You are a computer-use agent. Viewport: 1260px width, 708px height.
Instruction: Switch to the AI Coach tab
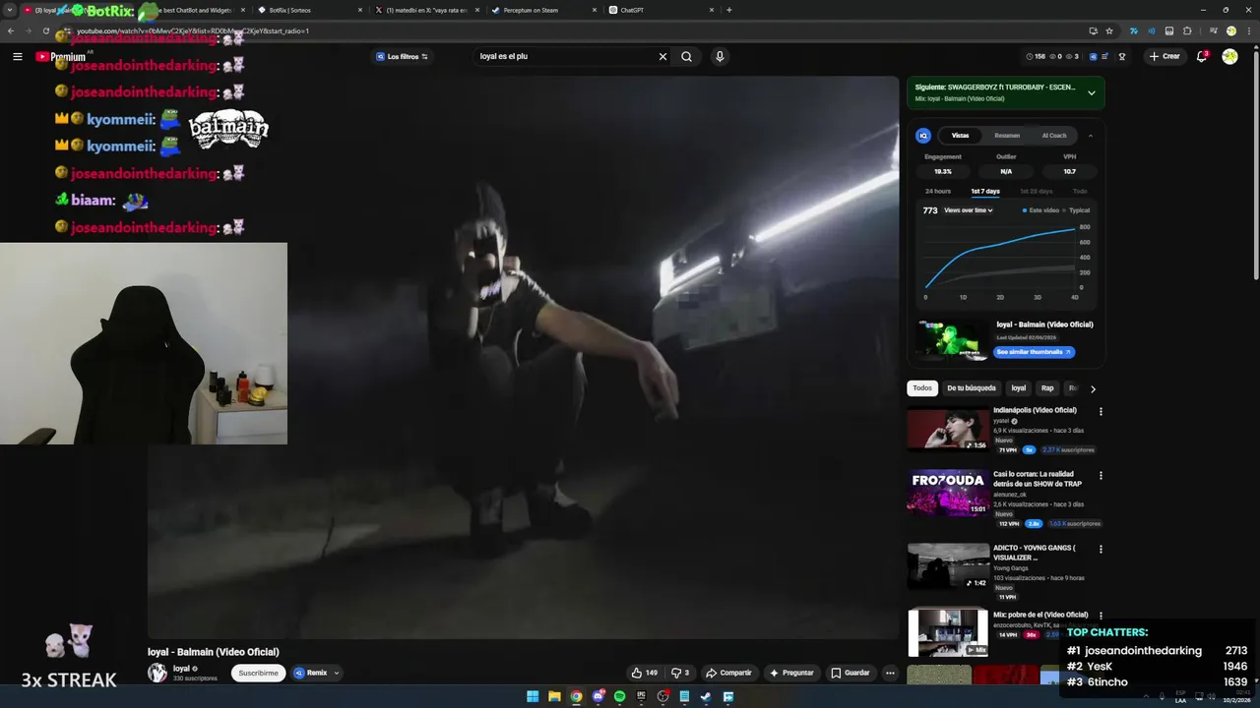1054,136
